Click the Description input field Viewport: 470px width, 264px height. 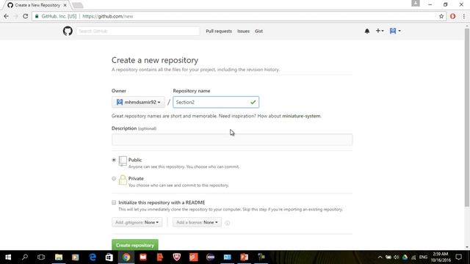click(232, 139)
